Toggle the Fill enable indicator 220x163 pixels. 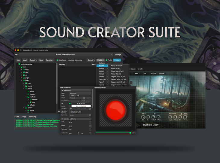70,104
